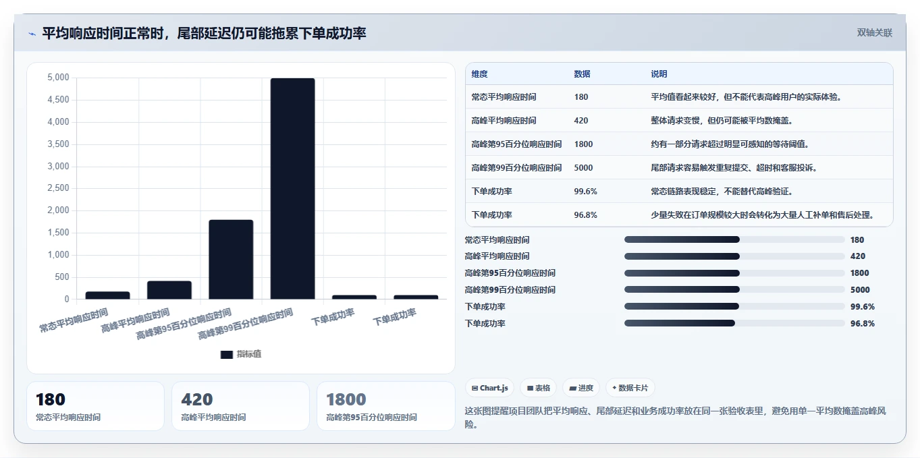
Task: Open the 1800 高峰第95百分位 data card
Action: pyautogui.click(x=386, y=406)
